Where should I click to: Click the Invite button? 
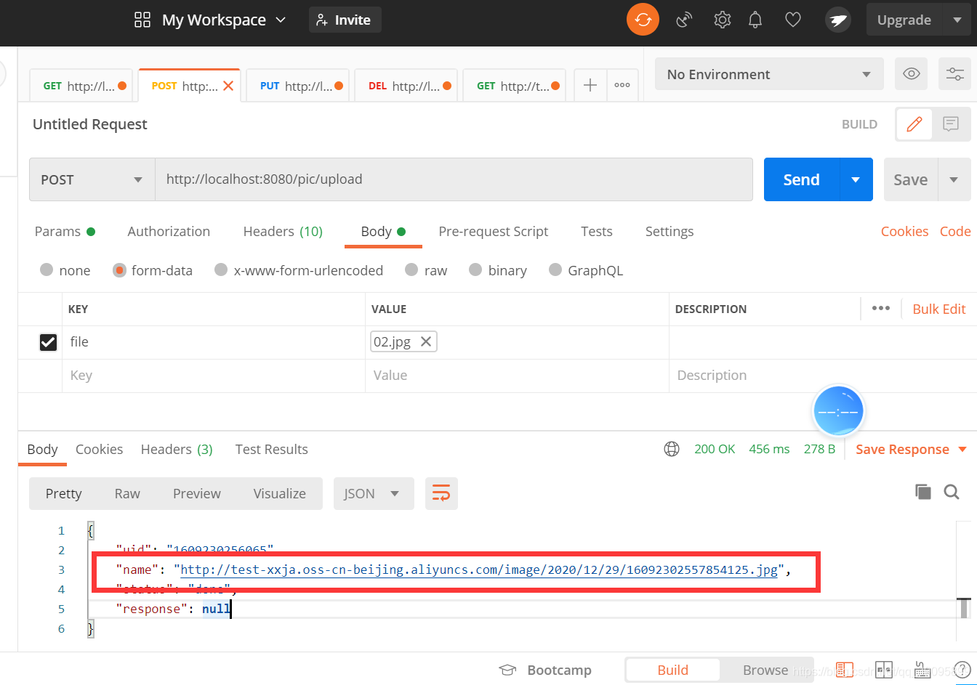(345, 20)
